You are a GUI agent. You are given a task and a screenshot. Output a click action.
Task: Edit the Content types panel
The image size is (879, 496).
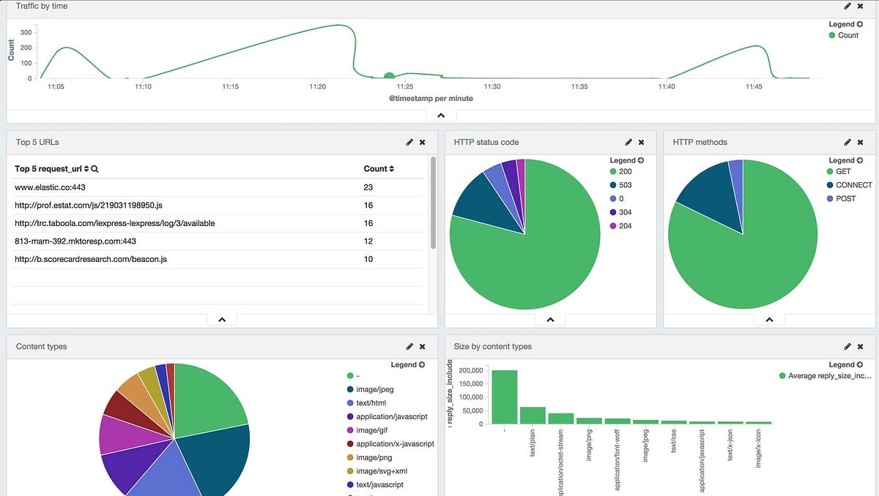click(409, 346)
